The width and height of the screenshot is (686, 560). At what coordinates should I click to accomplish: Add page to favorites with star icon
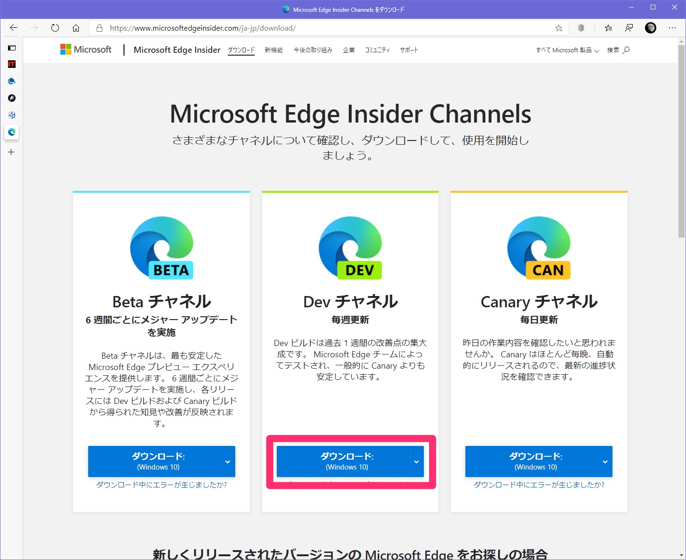click(x=559, y=28)
